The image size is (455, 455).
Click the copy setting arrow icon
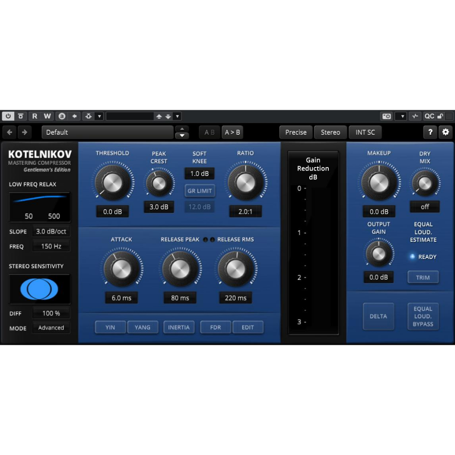coord(74,116)
